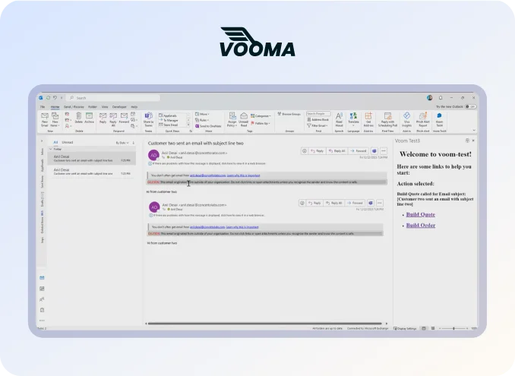Click the New Email ribbon button
Screen dimensions: 515x376
pos(45,119)
